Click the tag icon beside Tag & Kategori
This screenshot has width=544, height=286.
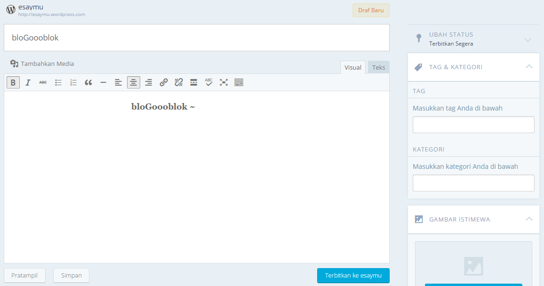click(x=418, y=67)
